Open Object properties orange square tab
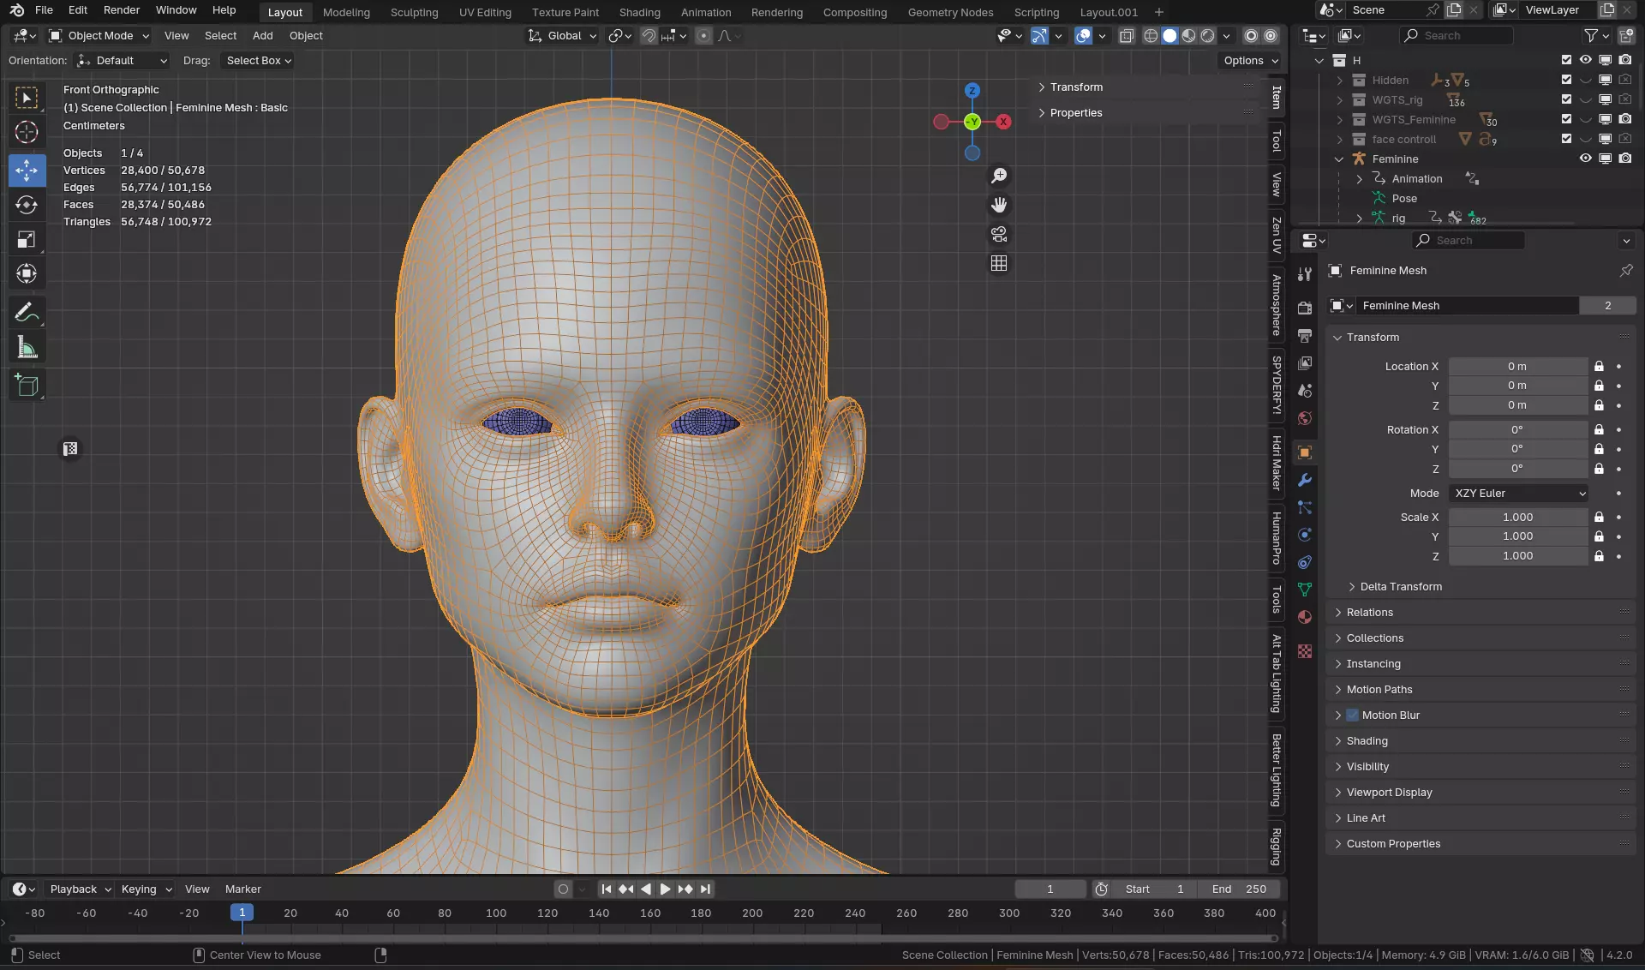The width and height of the screenshot is (1645, 970). point(1304,452)
